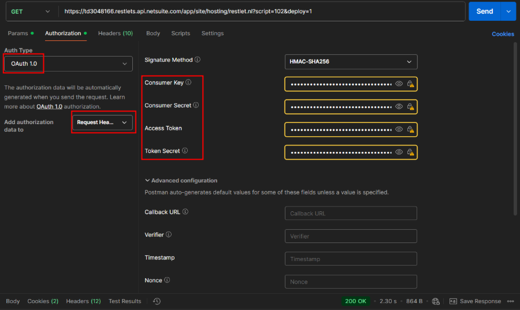The image size is (520, 310).
Task: Open the OAuth 1.0 Auth Type dropdown
Action: click(68, 64)
